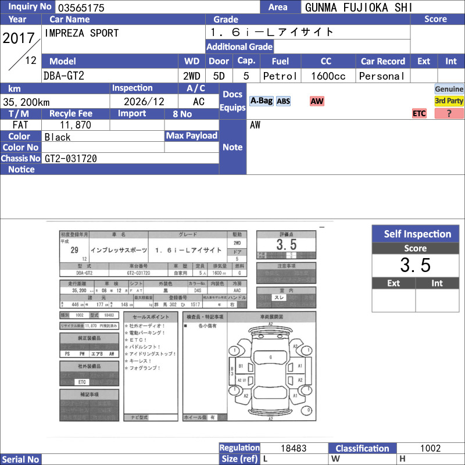This screenshot has width=465, height=465.
Task: Click the month value 12 under year
Action: [x=31, y=60]
